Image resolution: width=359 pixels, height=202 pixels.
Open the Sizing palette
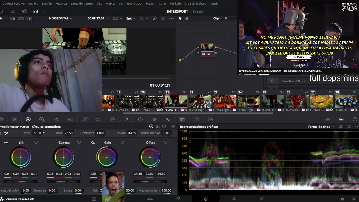[196, 119]
